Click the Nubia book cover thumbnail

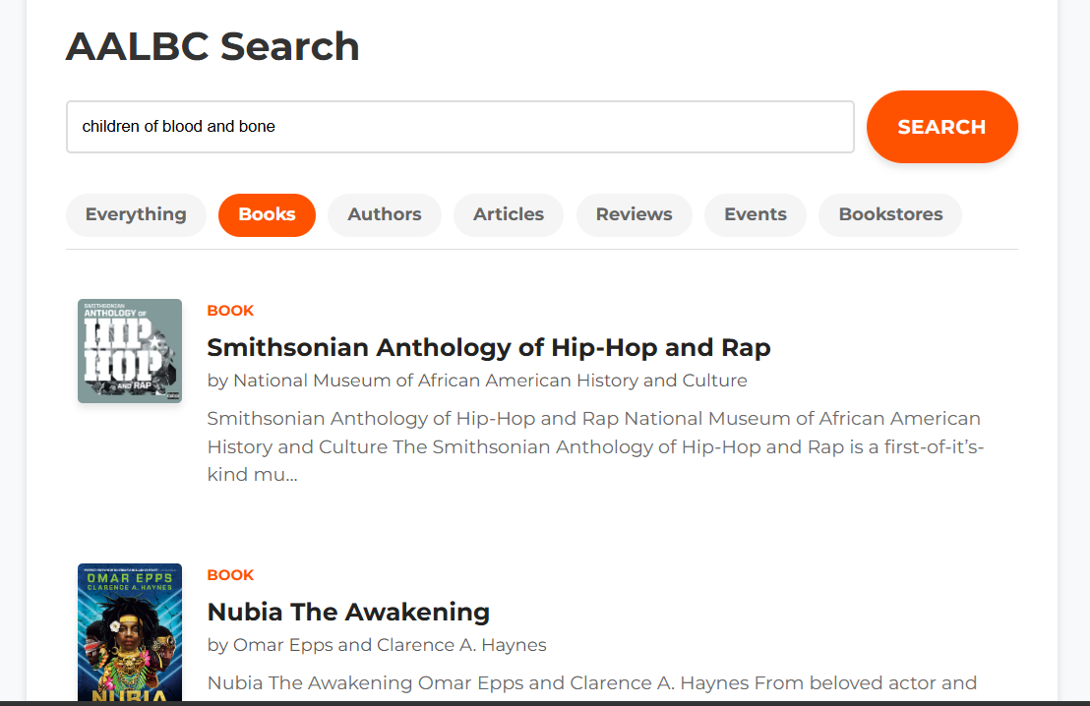(x=130, y=632)
